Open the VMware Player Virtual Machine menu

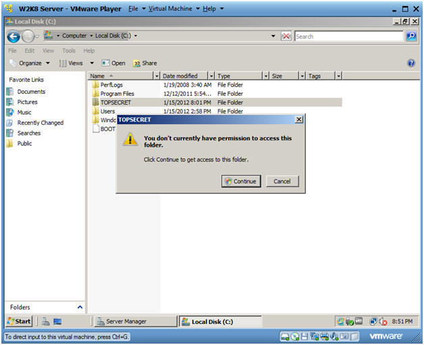pyautogui.click(x=174, y=9)
